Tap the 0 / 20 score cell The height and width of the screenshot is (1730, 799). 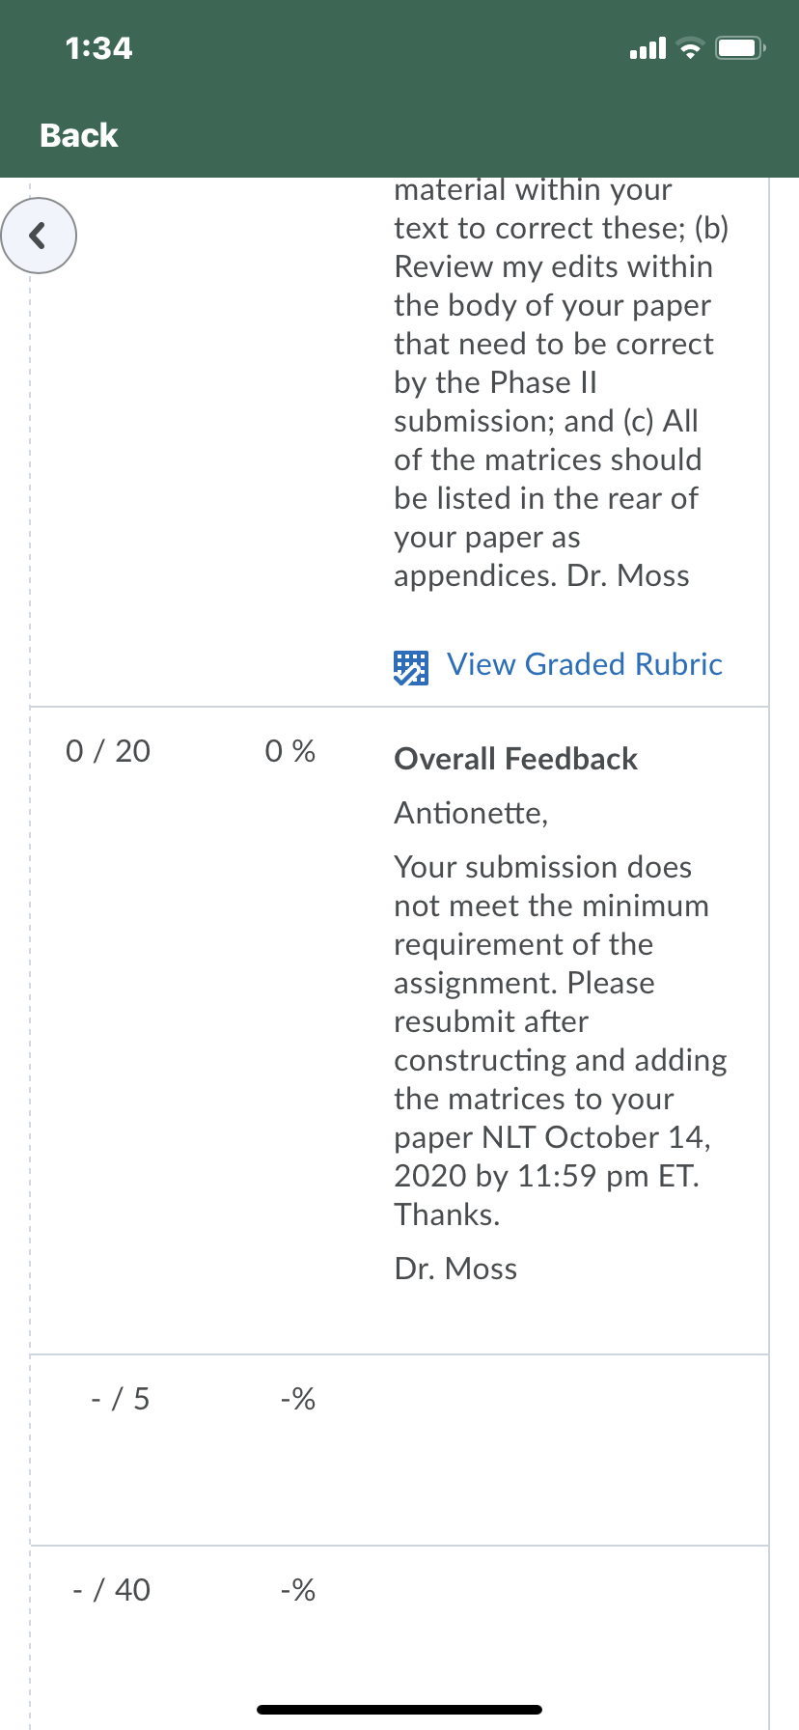pyautogui.click(x=108, y=751)
